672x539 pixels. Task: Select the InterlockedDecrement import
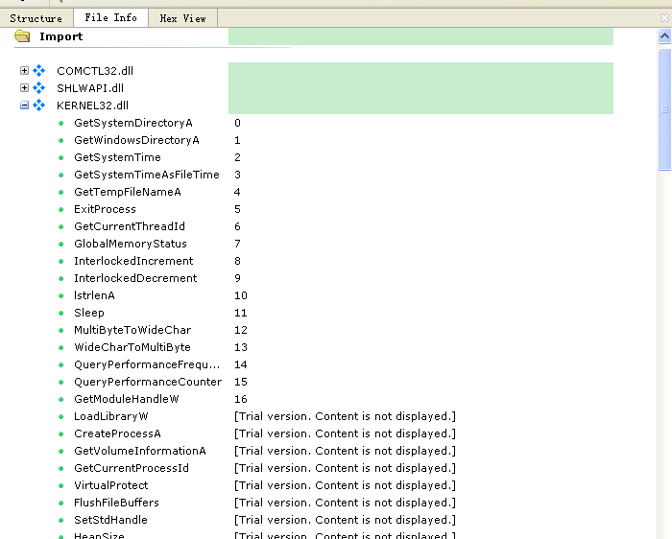[135, 278]
